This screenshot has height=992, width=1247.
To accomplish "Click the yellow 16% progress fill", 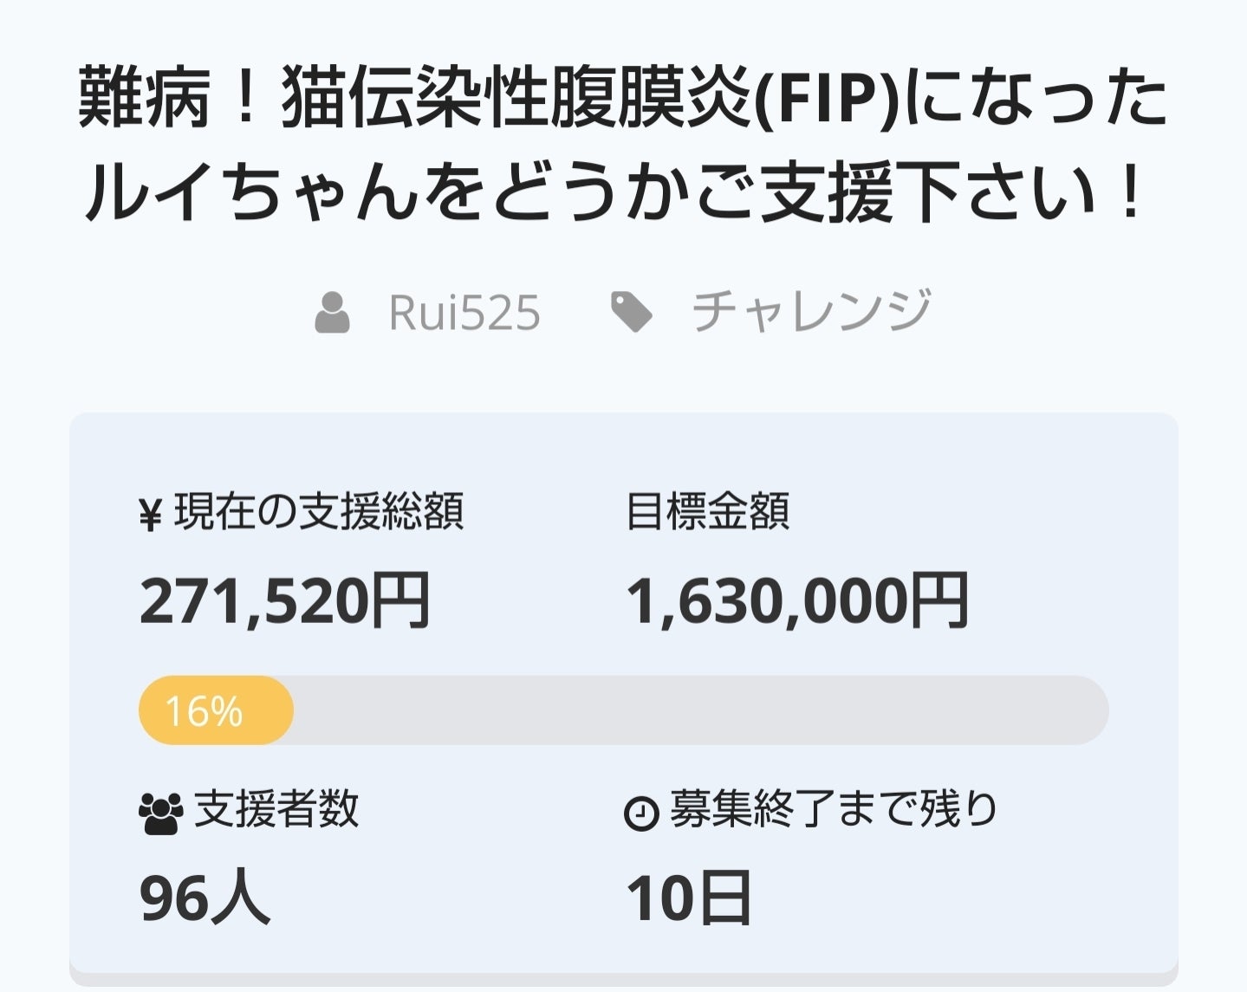I will (215, 710).
